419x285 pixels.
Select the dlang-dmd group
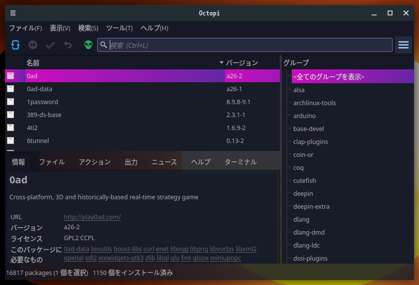(x=309, y=232)
